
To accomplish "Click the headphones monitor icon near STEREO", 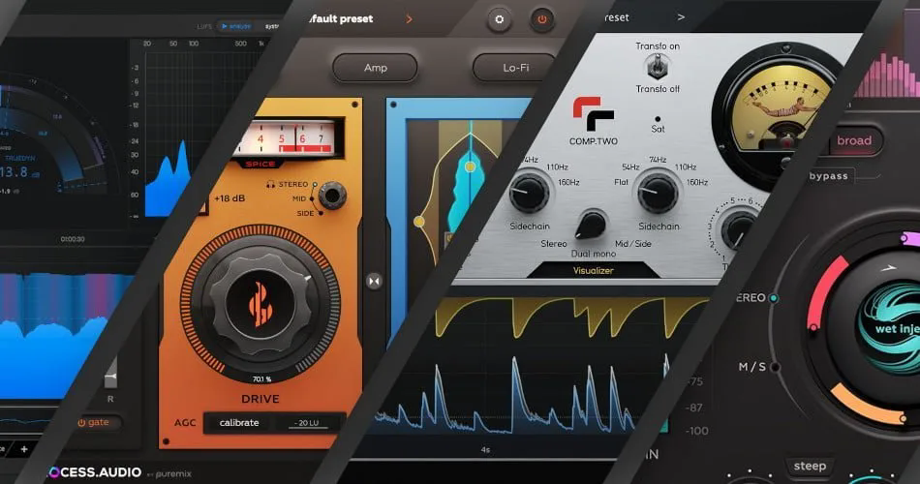I will [x=270, y=184].
